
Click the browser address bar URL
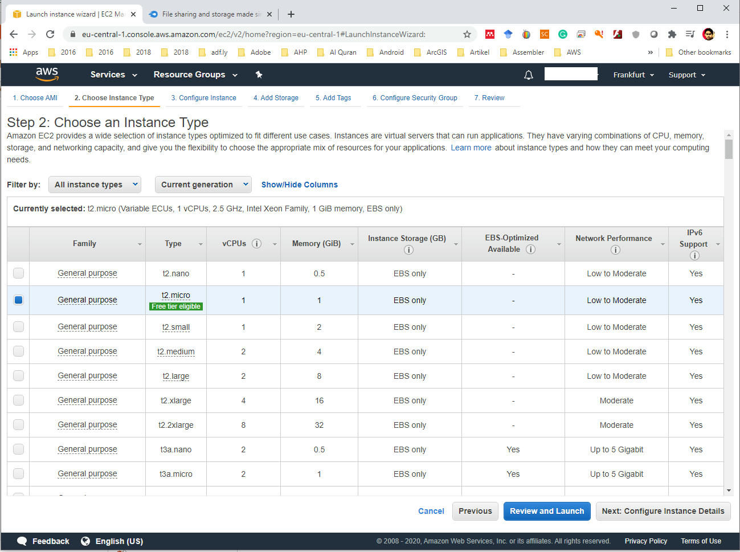click(254, 34)
